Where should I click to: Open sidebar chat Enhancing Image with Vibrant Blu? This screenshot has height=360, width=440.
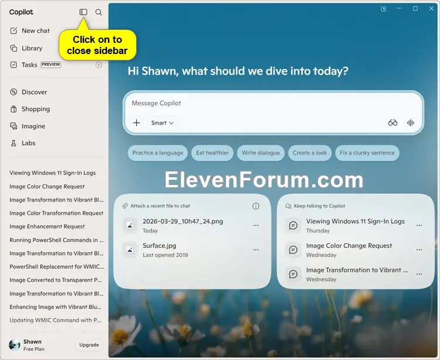tap(55, 307)
